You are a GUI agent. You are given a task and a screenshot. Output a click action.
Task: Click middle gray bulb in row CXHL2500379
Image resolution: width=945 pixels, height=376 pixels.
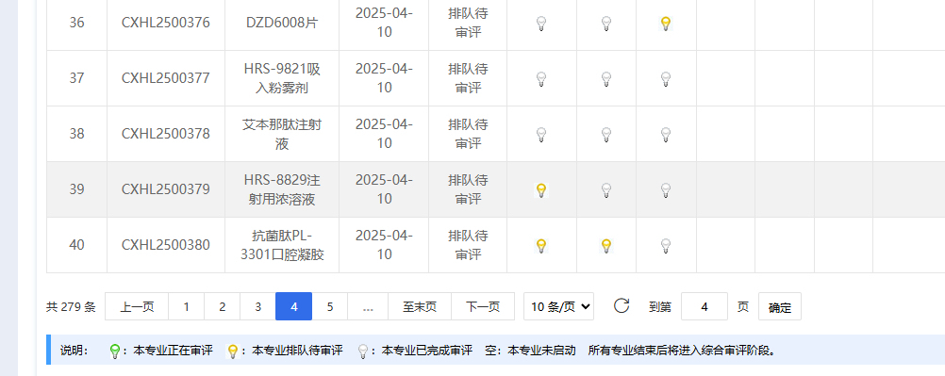click(606, 190)
